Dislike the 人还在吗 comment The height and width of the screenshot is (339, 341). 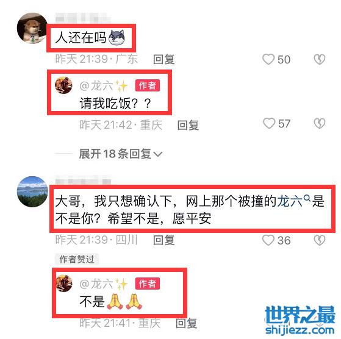320,59
